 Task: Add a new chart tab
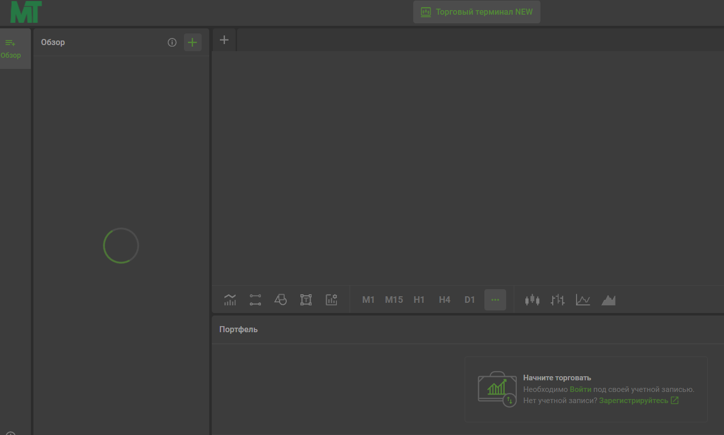pyautogui.click(x=224, y=40)
